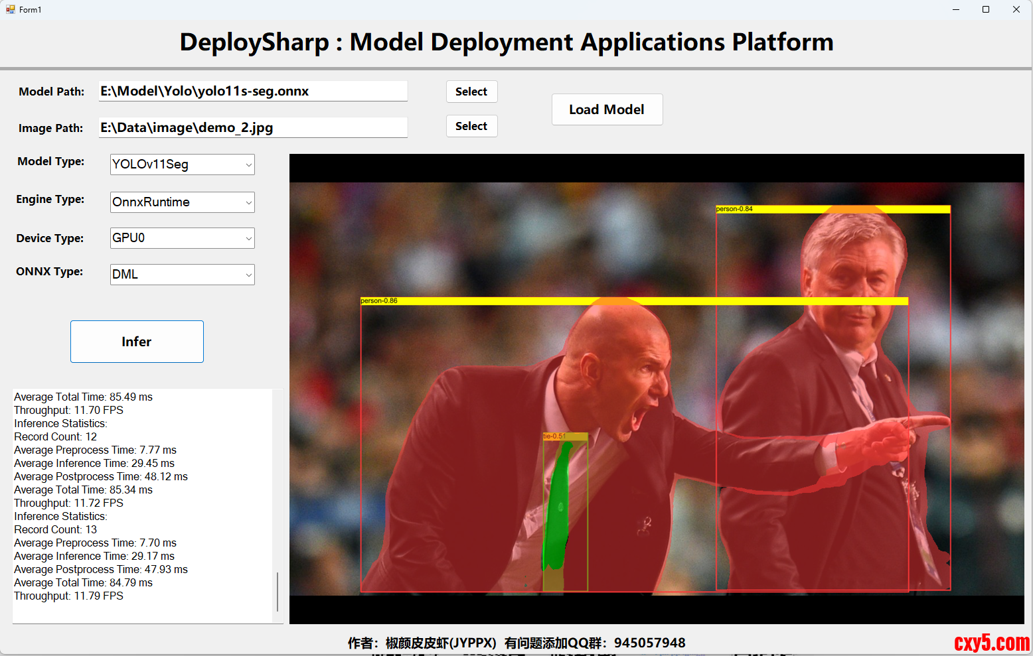This screenshot has width=1033, height=656.
Task: Click the Form1 application icon in title bar
Action: (10, 9)
